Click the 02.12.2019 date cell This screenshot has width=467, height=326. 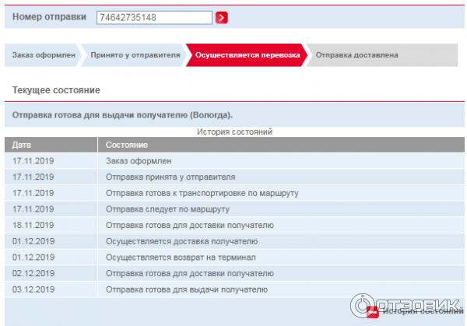pyautogui.click(x=33, y=274)
